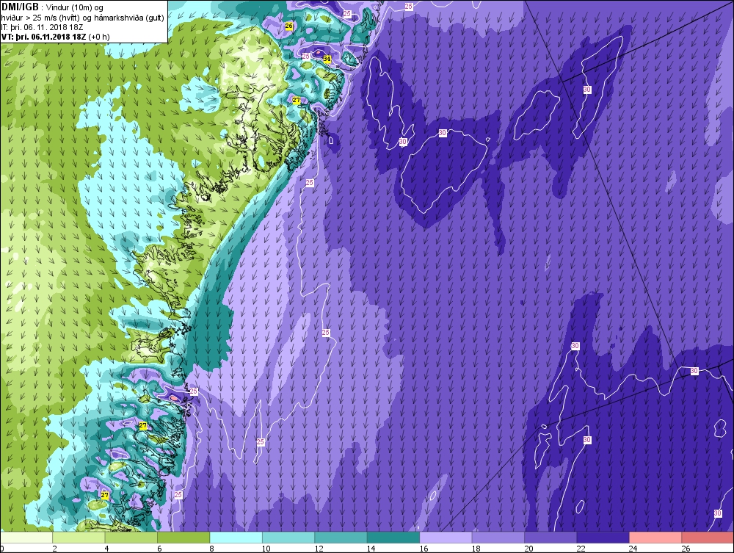Click the legend scale value 16
734x553 pixels.
pos(424,549)
